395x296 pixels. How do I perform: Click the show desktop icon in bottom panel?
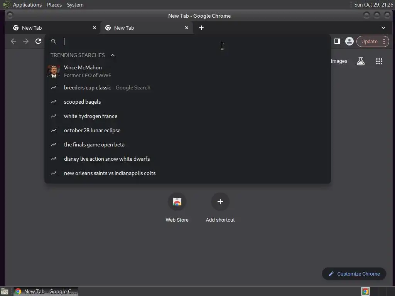pos(5,291)
